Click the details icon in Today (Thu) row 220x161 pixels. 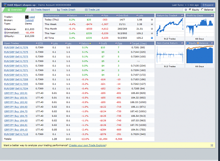click(152, 20)
